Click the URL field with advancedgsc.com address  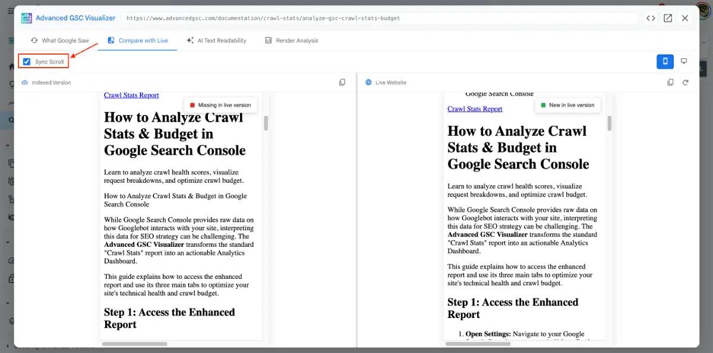coord(380,18)
